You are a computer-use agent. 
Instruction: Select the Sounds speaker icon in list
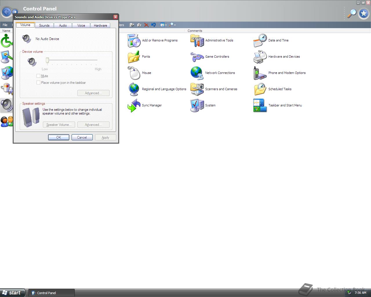tap(6, 106)
